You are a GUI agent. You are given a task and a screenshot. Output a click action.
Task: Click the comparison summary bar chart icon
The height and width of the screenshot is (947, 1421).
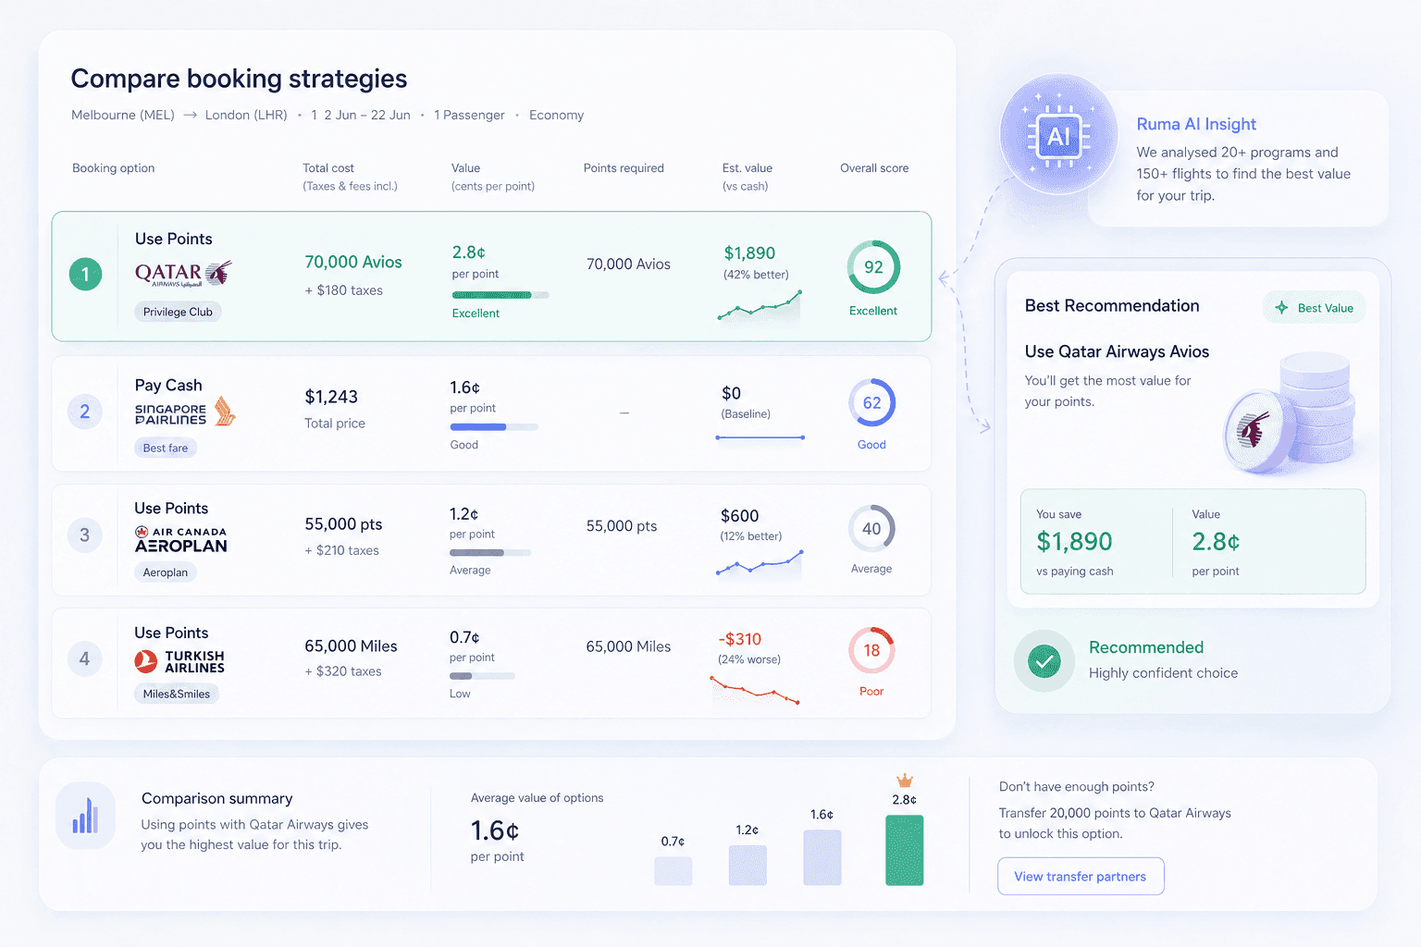85,816
